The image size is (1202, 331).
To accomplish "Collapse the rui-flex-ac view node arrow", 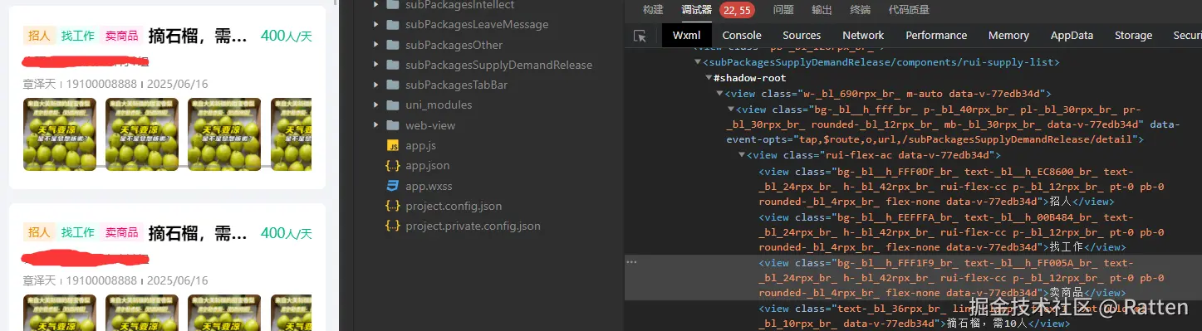I will pyautogui.click(x=742, y=155).
